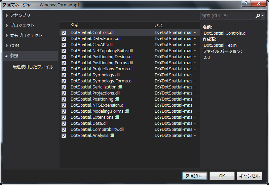
Task: Focus the search (Ctrl+E) field
Action: [228, 16]
